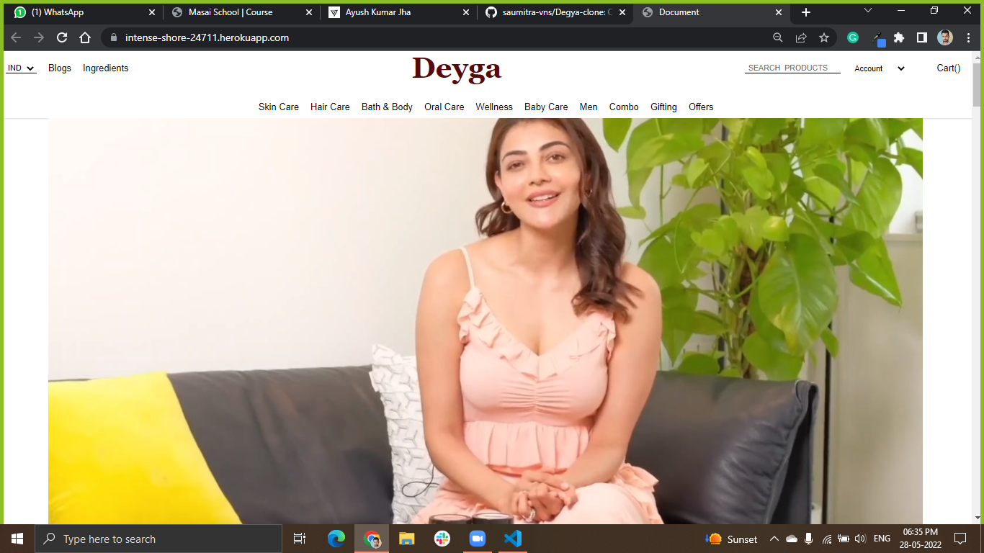This screenshot has width=984, height=553.
Task: Click the microphone tray icon
Action: [809, 539]
